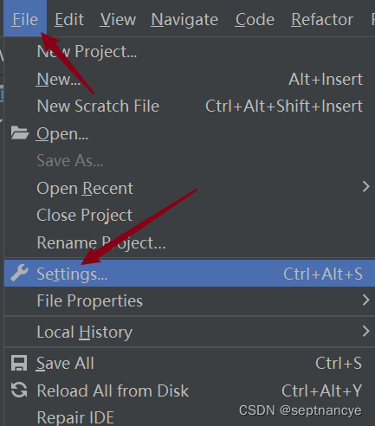
Task: Open the View menu
Action: 118,19
